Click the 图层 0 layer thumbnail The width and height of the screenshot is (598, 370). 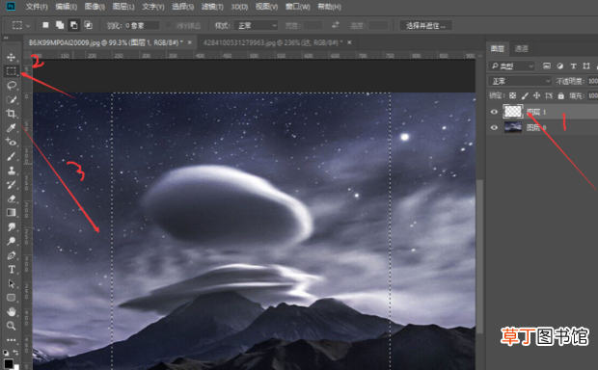(x=512, y=127)
